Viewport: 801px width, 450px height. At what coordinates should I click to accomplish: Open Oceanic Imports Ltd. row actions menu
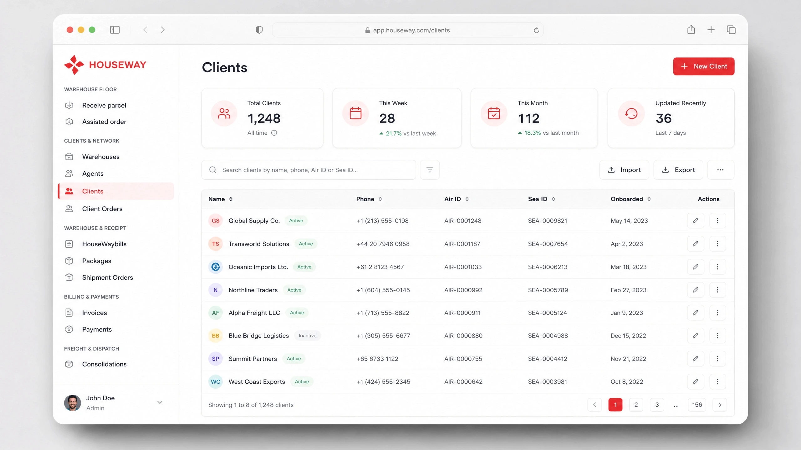717,267
